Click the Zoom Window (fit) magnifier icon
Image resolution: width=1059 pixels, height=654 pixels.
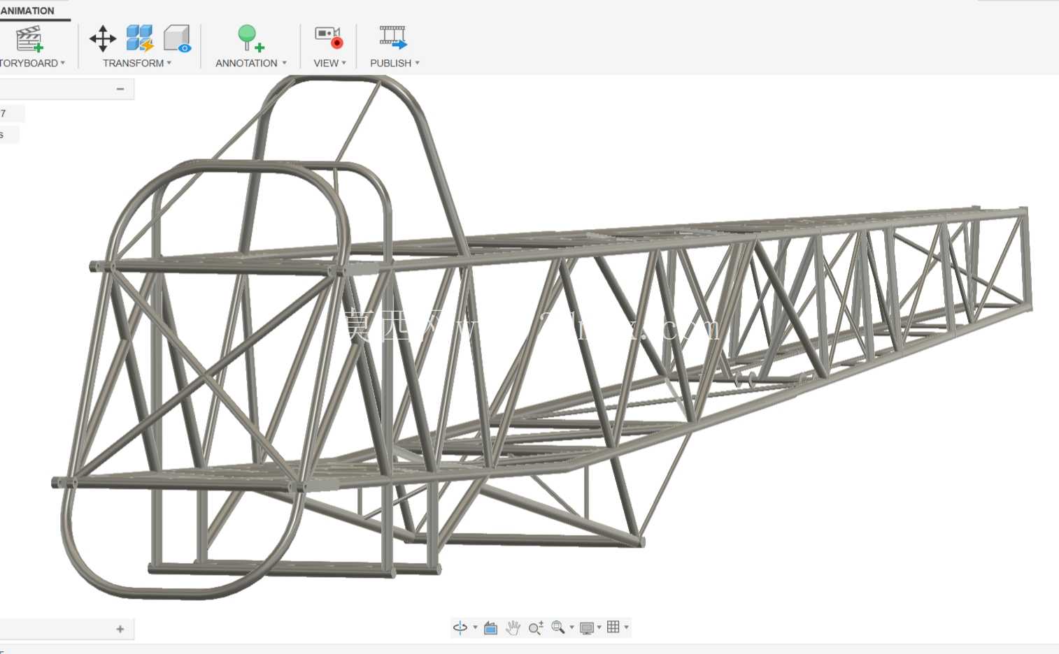pos(558,627)
